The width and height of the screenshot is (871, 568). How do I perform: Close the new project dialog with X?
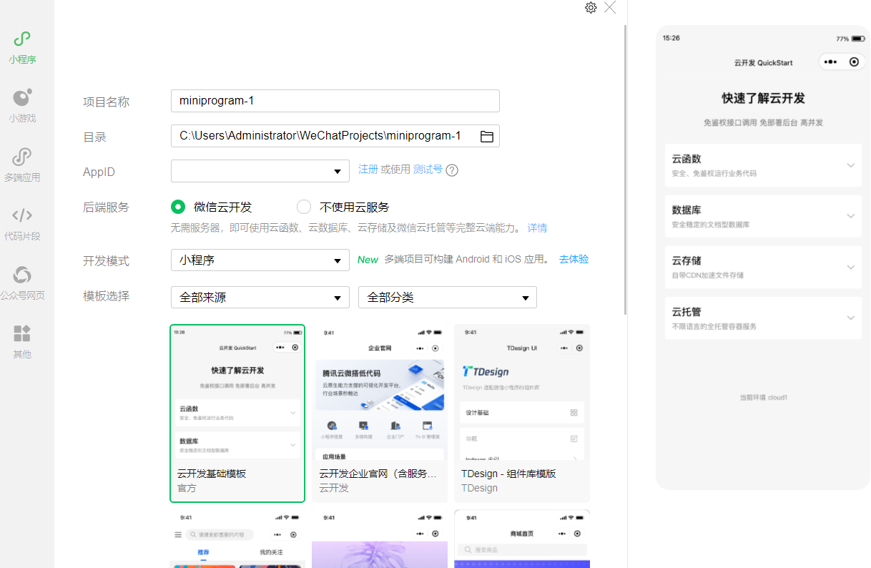[610, 7]
